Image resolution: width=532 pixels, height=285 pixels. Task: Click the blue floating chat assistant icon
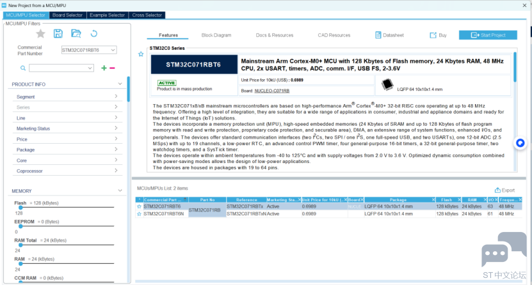pyautogui.click(x=520, y=143)
